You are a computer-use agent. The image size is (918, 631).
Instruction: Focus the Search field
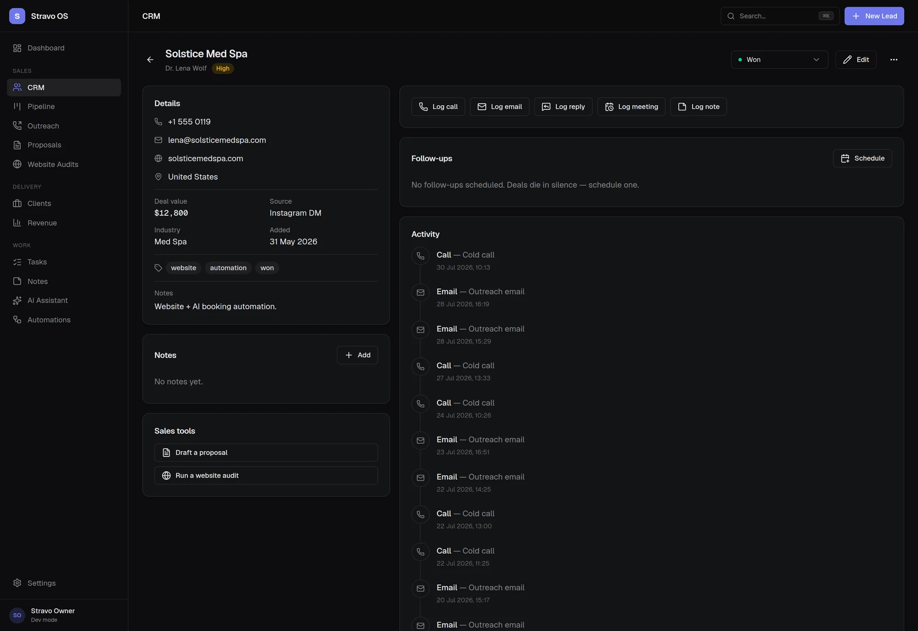(780, 16)
